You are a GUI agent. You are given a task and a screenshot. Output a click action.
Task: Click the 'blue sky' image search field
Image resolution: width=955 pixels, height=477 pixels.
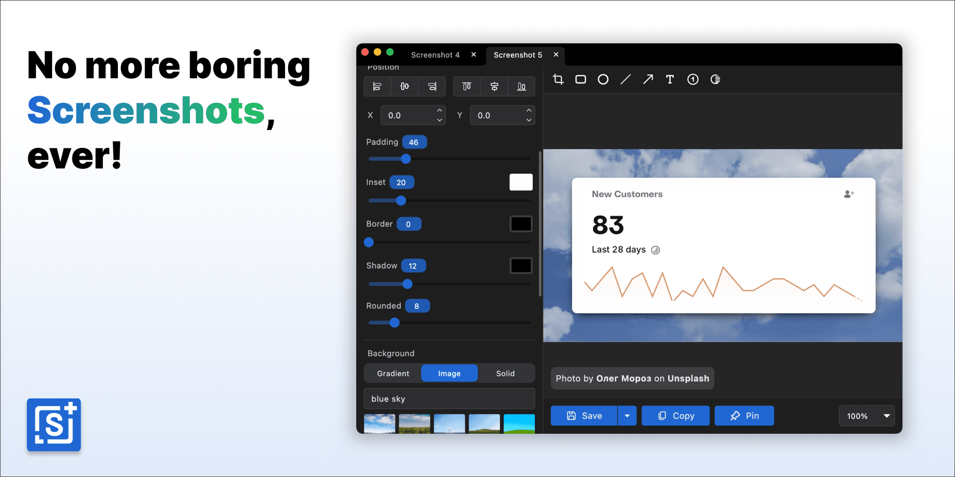(449, 399)
